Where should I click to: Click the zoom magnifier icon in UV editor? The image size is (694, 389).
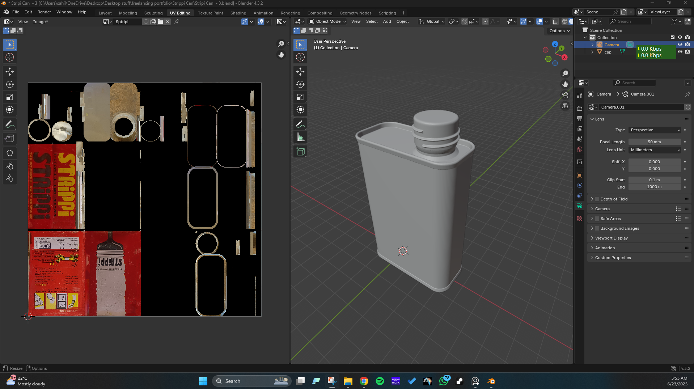click(x=281, y=44)
